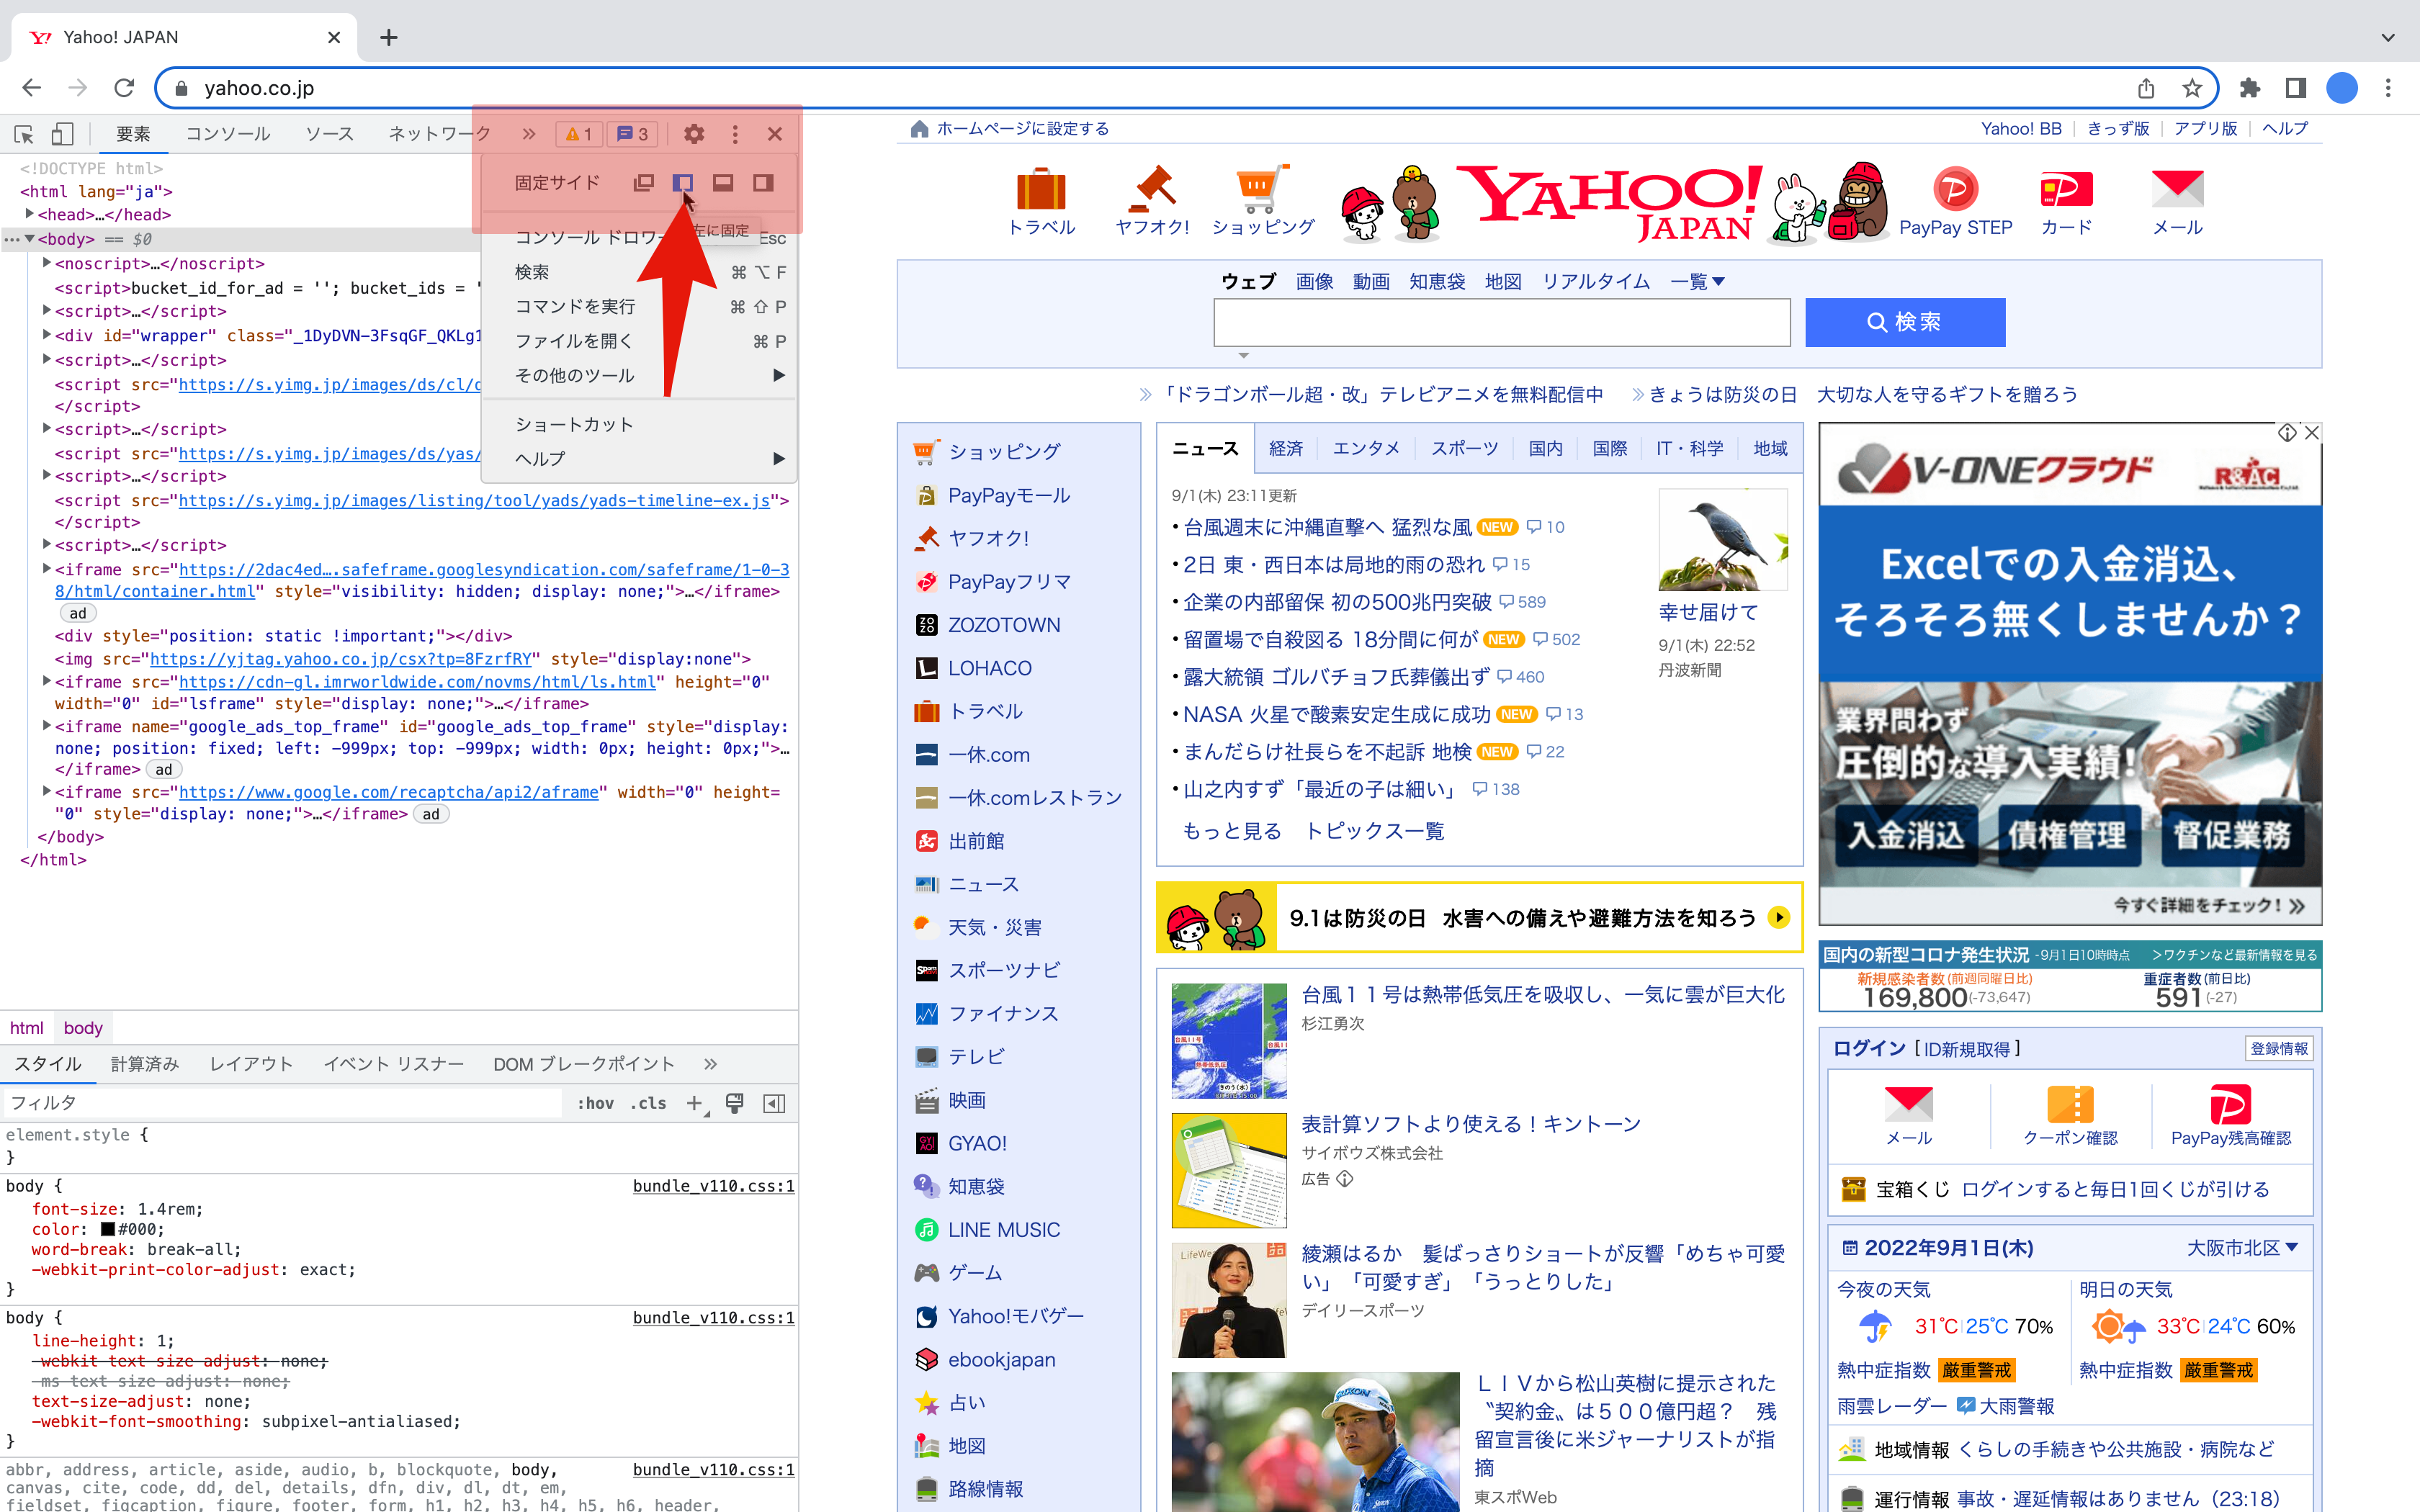The width and height of the screenshot is (2420, 1512).
Task: Switch to the ネットワーク panel tab
Action: pyautogui.click(x=439, y=134)
